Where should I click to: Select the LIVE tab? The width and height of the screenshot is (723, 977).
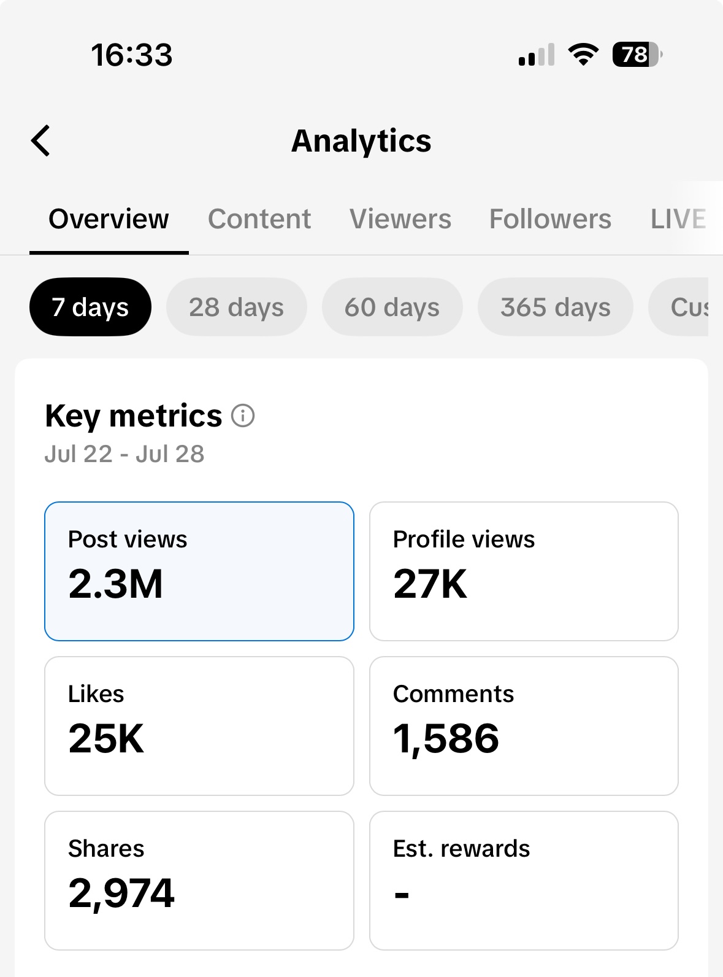[x=678, y=219]
